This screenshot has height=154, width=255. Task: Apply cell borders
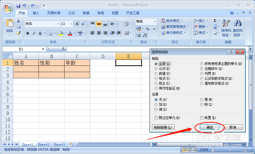pyautogui.click(x=51, y=34)
